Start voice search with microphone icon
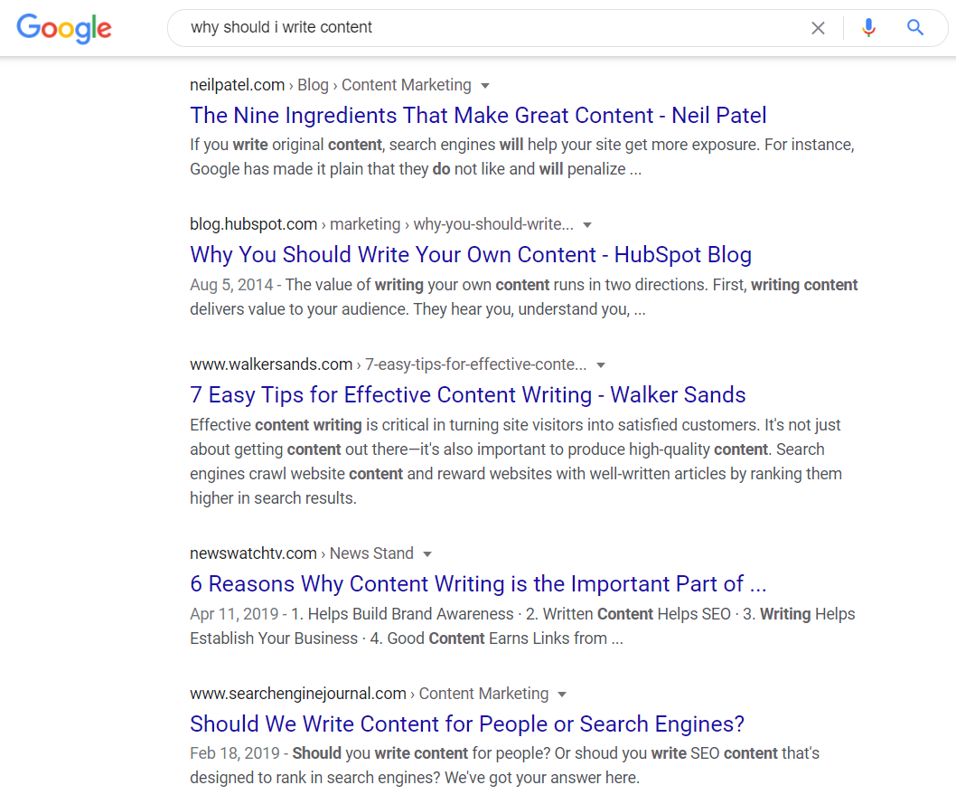This screenshot has width=956, height=804. [869, 28]
